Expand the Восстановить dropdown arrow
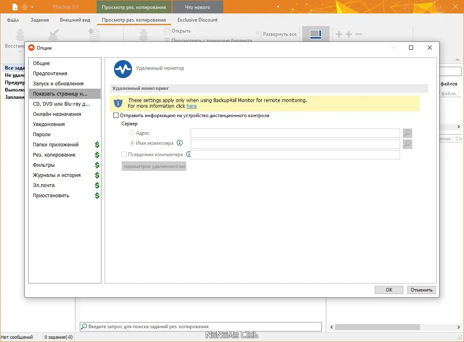The height and width of the screenshot is (342, 464). tap(20, 52)
